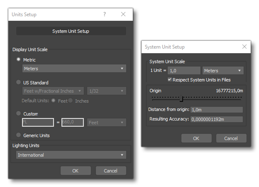Choose Feet as default units
Viewport: 259px width, 187px height.
53,101
